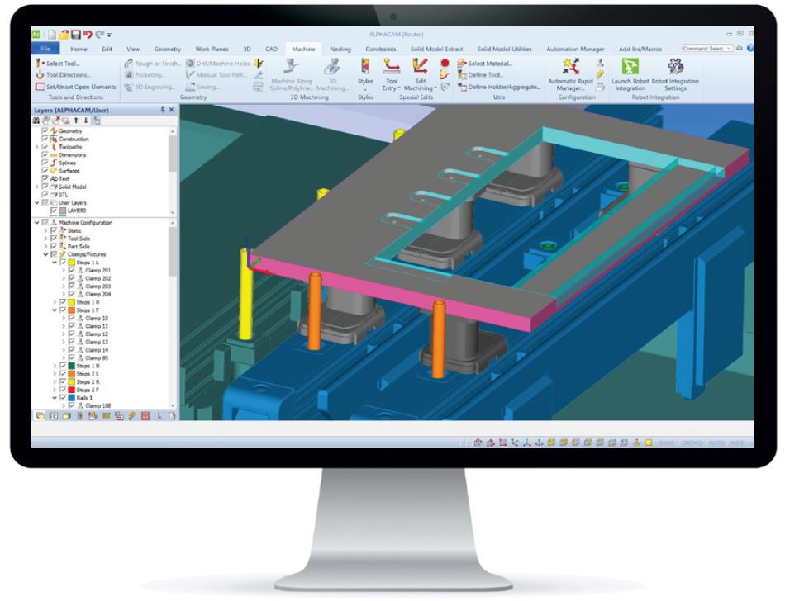Click the Open folder icon in quick access toolbar
The height and width of the screenshot is (601, 785).
click(64, 35)
